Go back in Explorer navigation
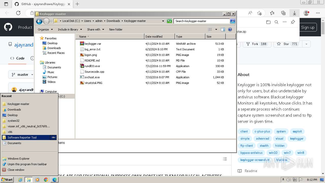 pyautogui.click(x=39, y=21)
